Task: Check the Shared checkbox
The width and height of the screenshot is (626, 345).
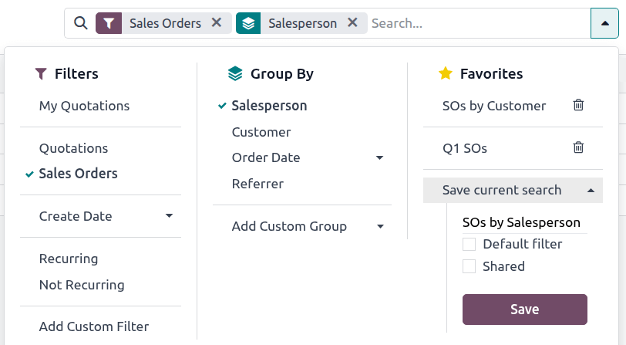Action: [x=469, y=267]
